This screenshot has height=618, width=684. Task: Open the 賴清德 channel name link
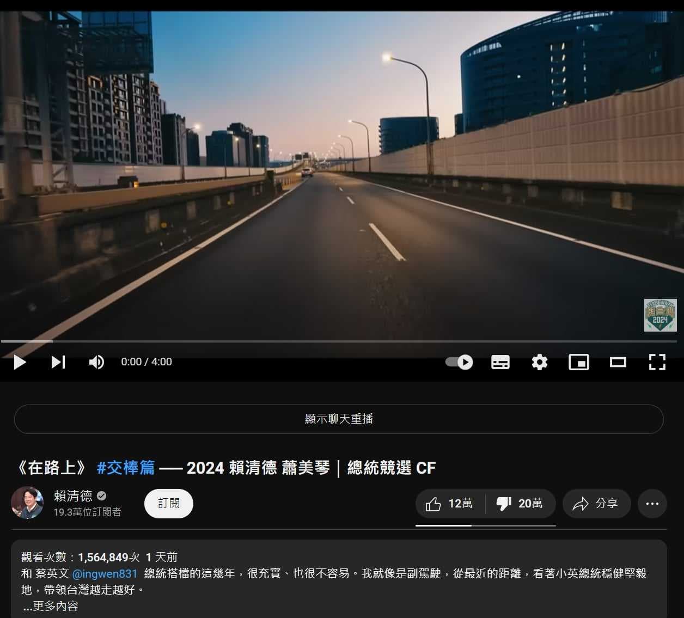click(73, 496)
